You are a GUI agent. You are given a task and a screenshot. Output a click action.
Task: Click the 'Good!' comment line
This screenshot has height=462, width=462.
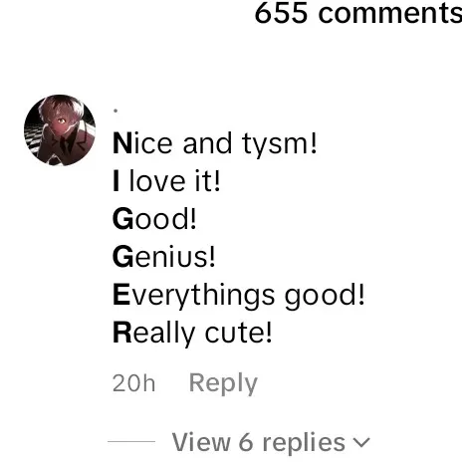click(154, 219)
